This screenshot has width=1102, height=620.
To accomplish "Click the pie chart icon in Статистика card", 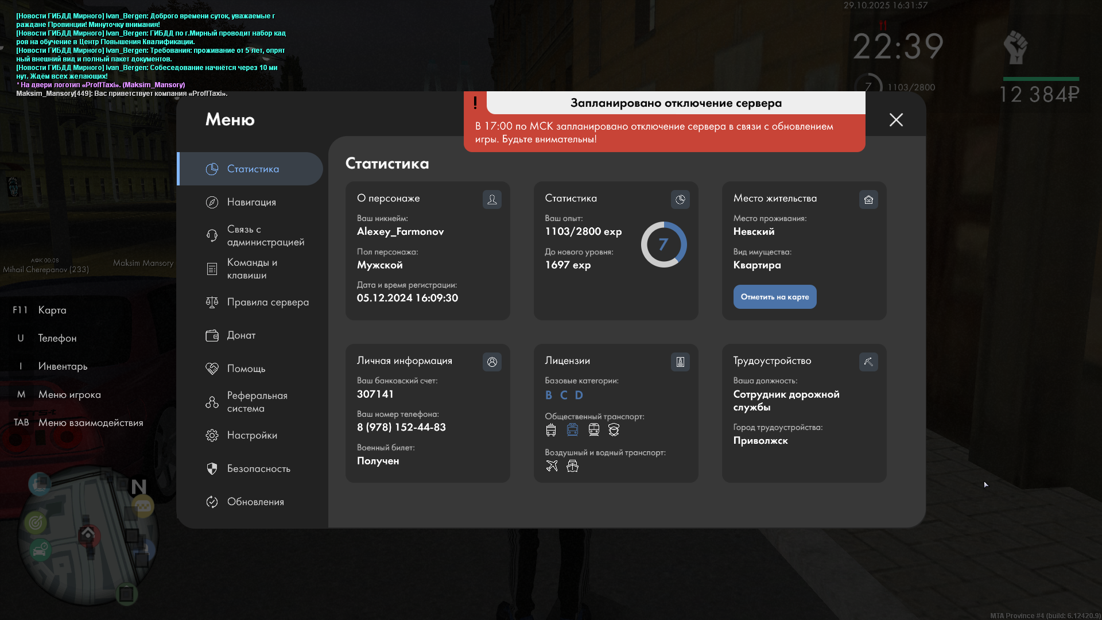I will tap(680, 199).
